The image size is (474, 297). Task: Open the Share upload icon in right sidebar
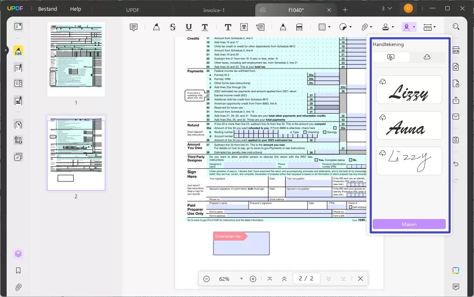456,100
